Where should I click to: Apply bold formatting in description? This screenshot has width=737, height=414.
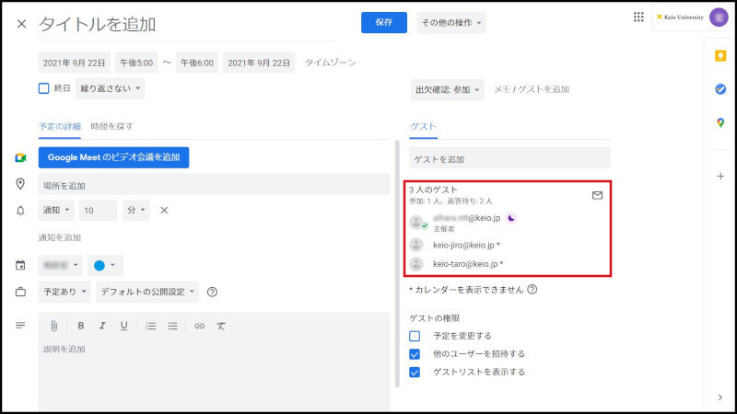[x=81, y=326]
